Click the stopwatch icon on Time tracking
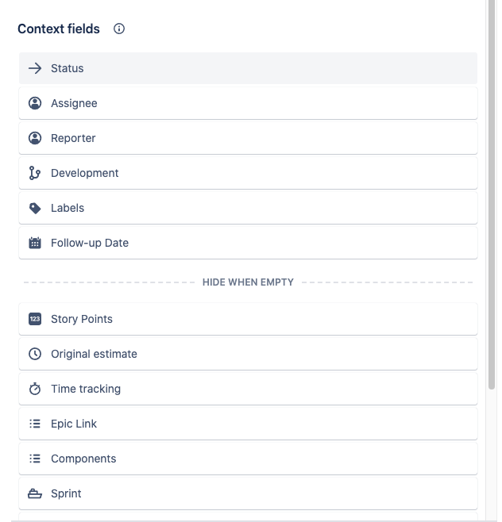Image resolution: width=502 pixels, height=522 pixels. coord(35,389)
